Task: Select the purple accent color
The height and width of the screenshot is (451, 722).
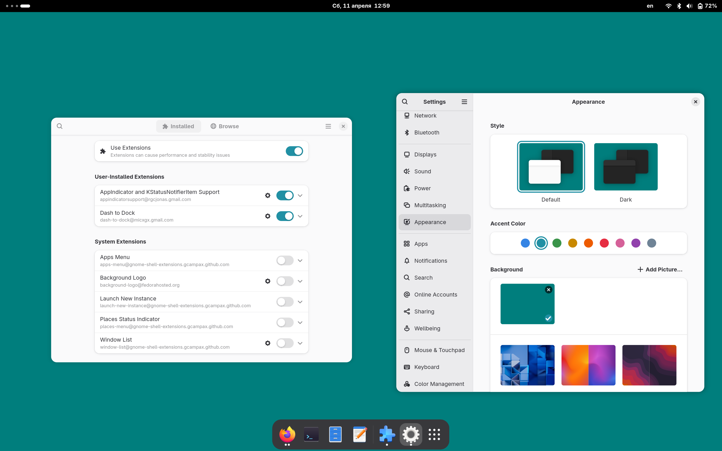Action: click(x=636, y=243)
